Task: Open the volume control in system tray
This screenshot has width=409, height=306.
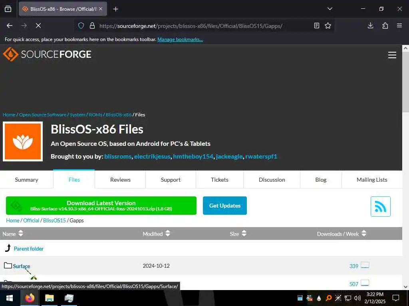Action: [357, 298]
